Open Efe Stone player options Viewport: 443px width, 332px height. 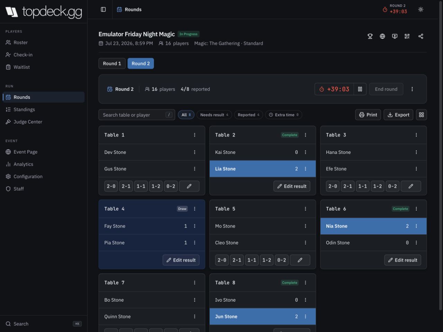[416, 169]
